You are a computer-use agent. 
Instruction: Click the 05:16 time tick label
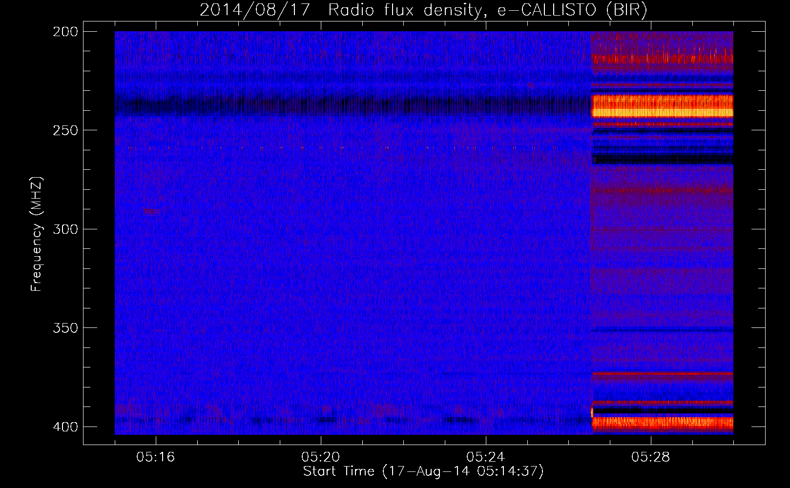[156, 457]
